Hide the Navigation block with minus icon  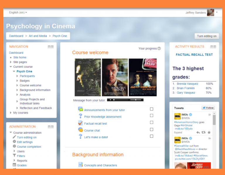click(x=49, y=47)
